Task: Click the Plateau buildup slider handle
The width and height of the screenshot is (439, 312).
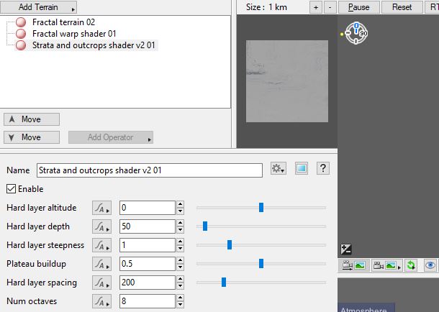Action: (x=261, y=264)
